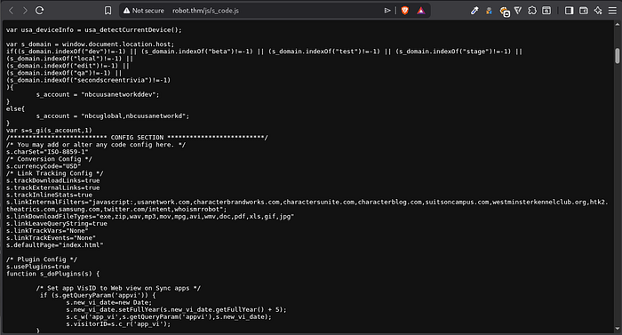Click the 's.linkTrackVars="None"' line
Viewport: 622px width, 335px height.
click(x=47, y=231)
